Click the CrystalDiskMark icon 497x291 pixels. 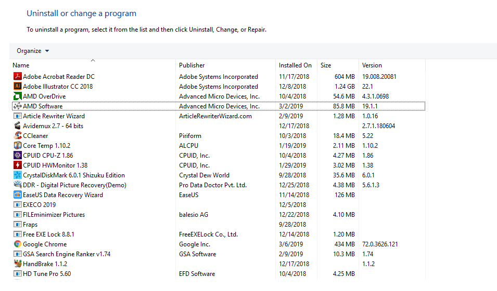17,175
